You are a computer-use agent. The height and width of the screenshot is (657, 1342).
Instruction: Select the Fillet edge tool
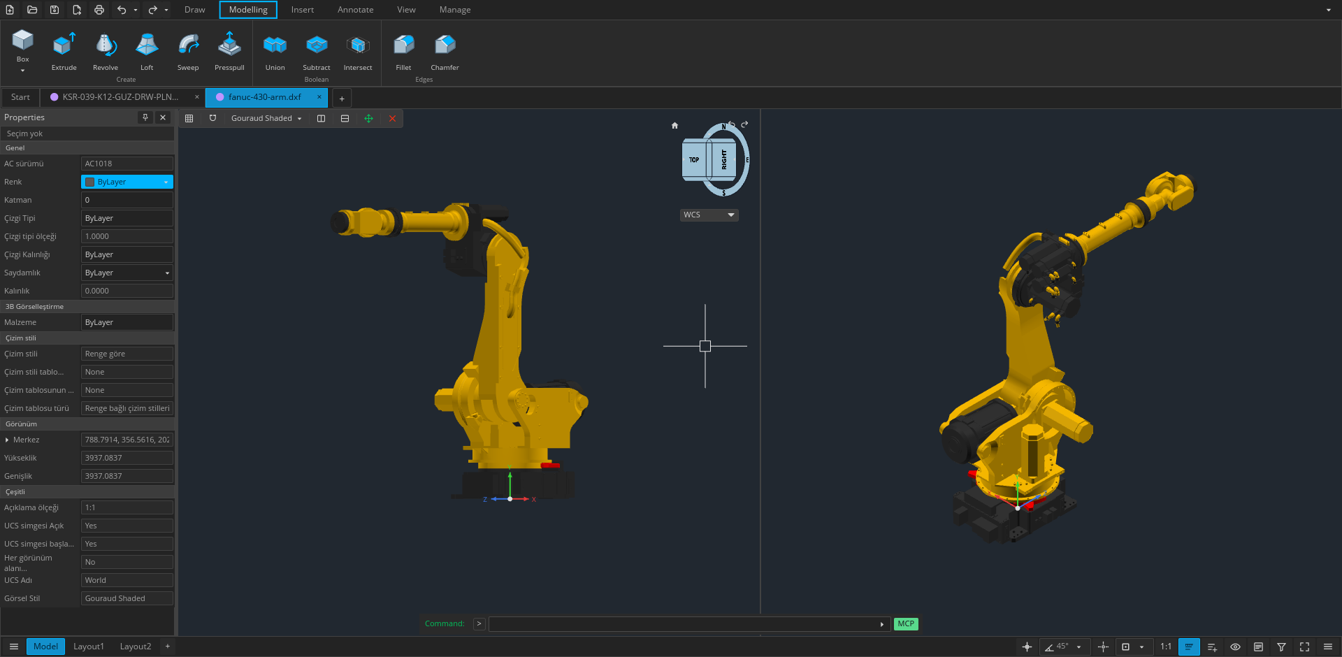[403, 52]
